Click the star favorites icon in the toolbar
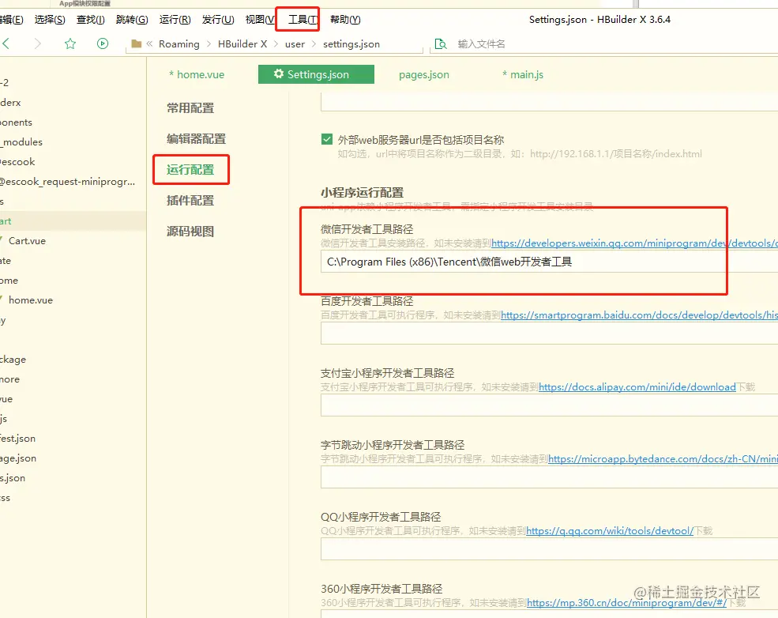Viewport: 778px width, 618px height. click(x=70, y=43)
